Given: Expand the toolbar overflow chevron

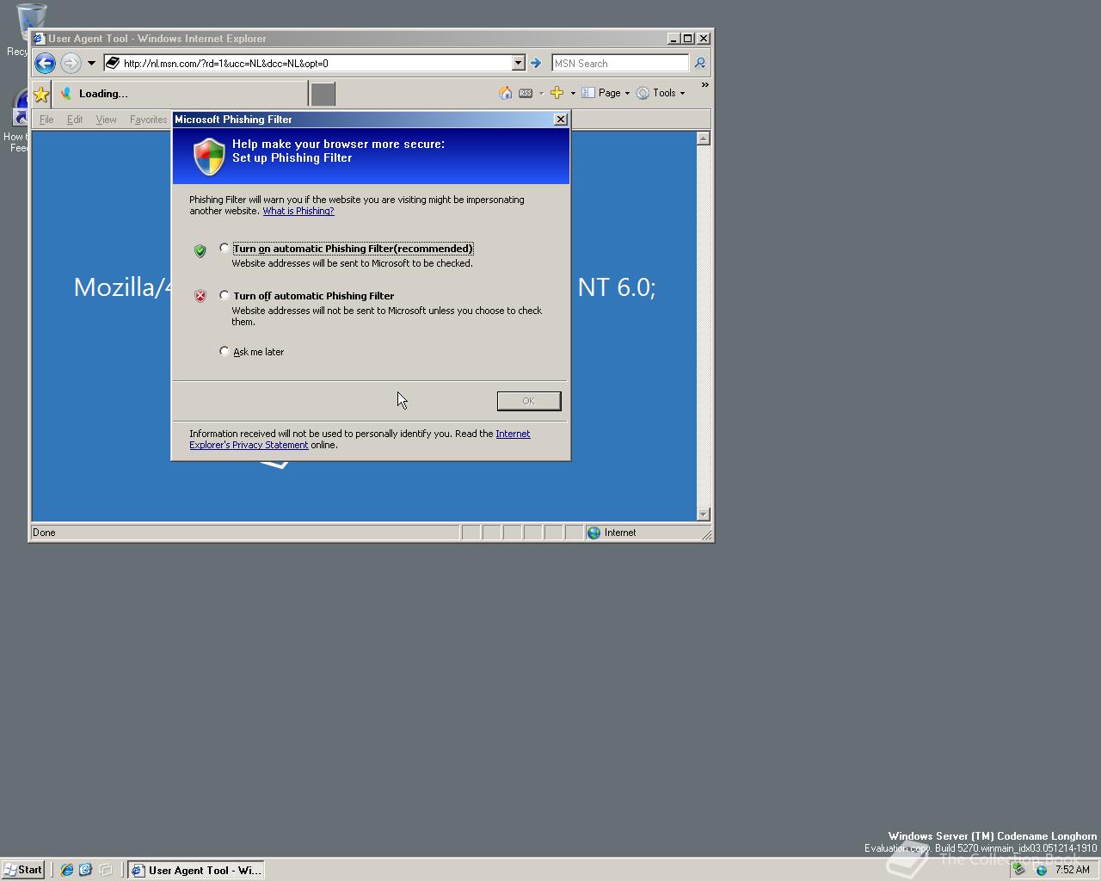Looking at the screenshot, I should click(x=704, y=85).
